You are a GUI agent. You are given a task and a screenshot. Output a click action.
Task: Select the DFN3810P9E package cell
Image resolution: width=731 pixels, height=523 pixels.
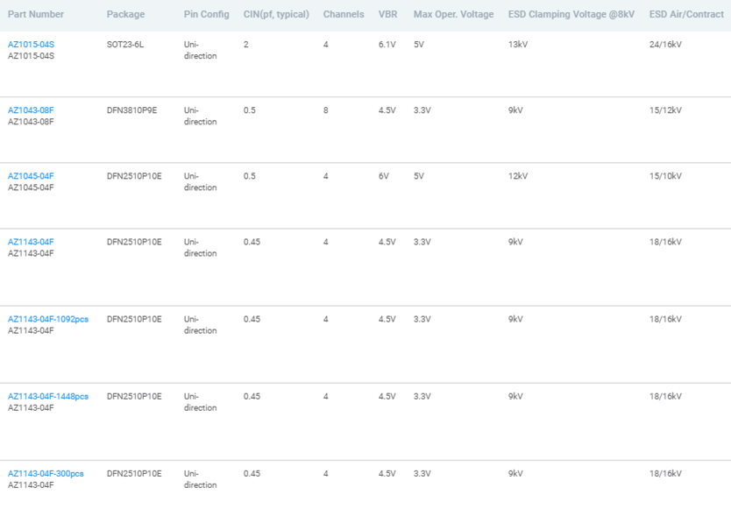click(132, 110)
